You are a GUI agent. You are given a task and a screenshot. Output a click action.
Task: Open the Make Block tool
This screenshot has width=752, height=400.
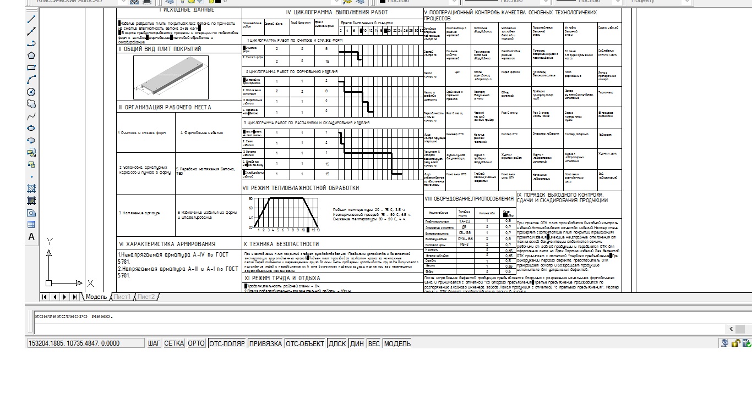[x=31, y=164]
